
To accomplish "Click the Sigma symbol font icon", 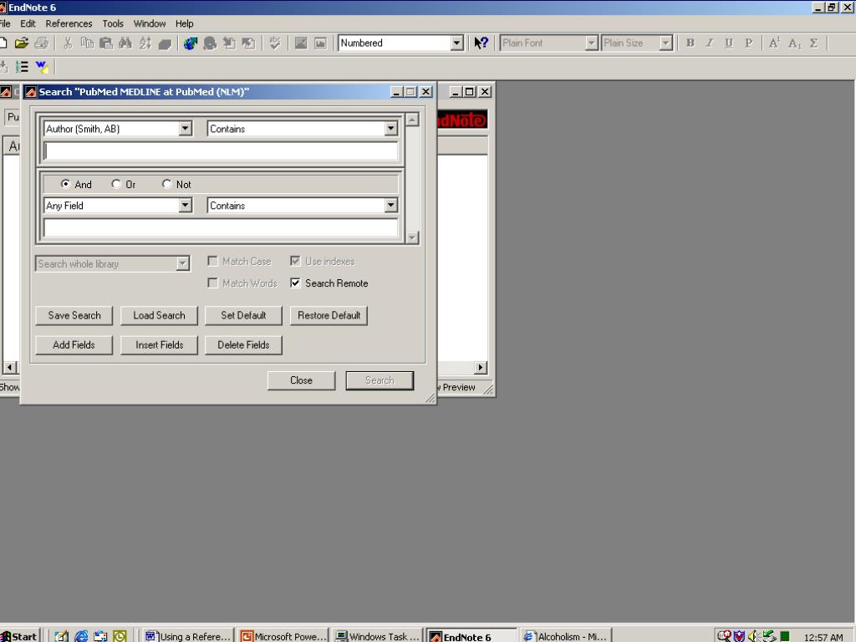I will tap(814, 43).
